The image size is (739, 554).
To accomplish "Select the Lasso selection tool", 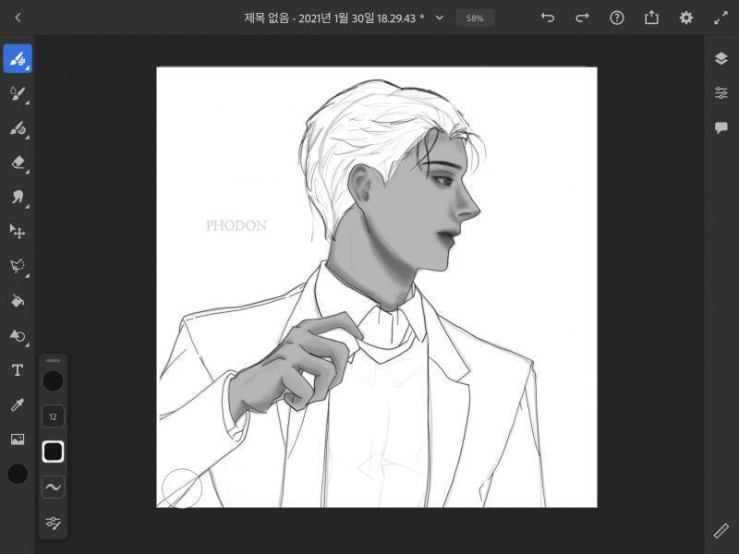I will (x=18, y=266).
